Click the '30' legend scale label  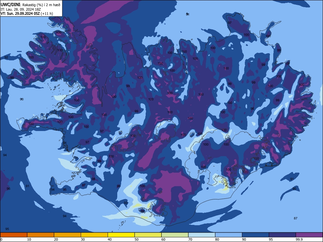pyautogui.click(x=83, y=239)
